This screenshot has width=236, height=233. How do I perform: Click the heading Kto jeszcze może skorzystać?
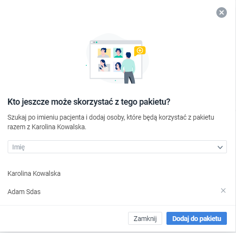(x=89, y=102)
